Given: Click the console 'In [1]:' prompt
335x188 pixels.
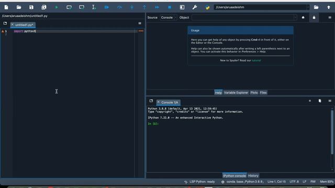Looking at the screenshot, I should (x=153, y=124).
